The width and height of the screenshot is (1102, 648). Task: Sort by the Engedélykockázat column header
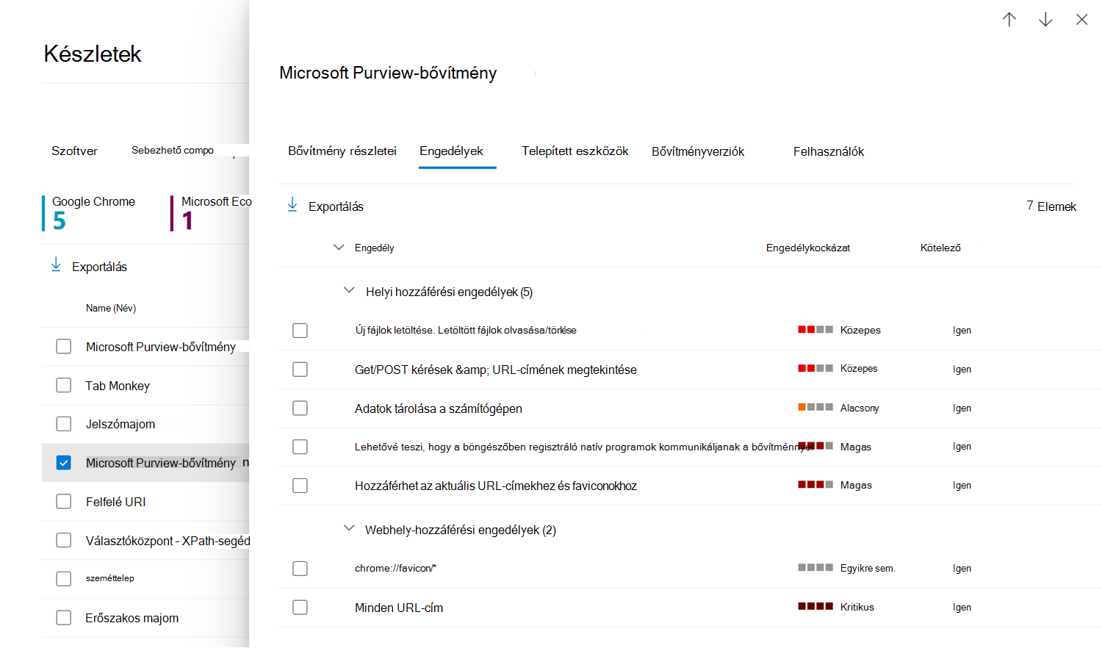808,248
